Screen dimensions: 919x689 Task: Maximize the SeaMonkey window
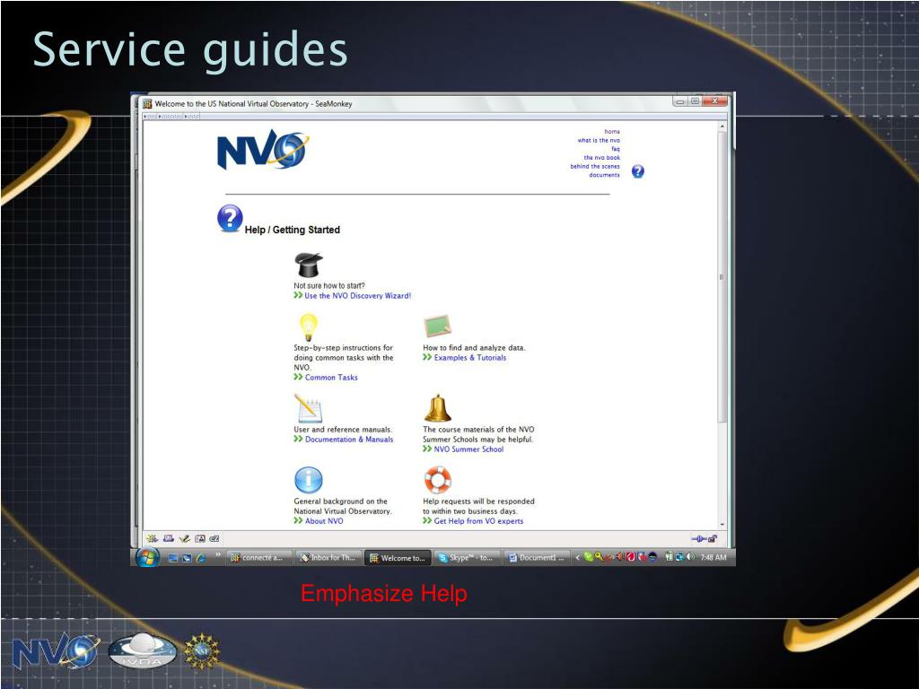pos(696,100)
